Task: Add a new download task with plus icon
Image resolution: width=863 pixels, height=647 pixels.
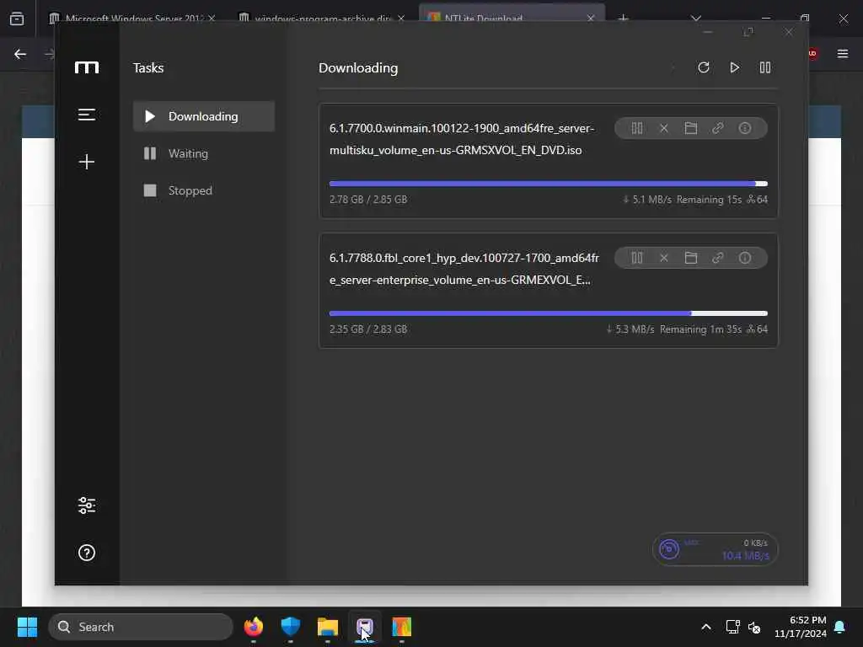Action: coord(87,162)
